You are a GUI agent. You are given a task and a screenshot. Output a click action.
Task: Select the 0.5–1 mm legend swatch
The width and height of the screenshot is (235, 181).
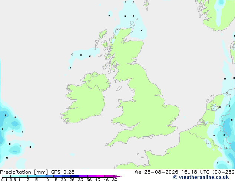coord(15,176)
